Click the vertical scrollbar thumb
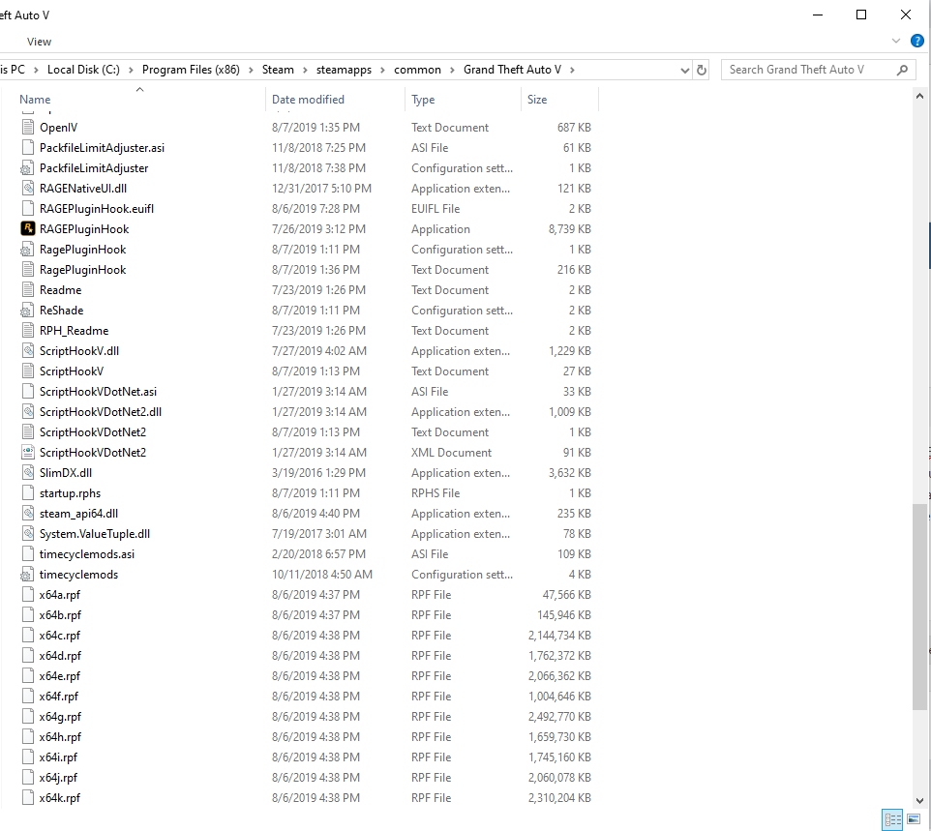Screen dimensions: 931x831 (919, 606)
